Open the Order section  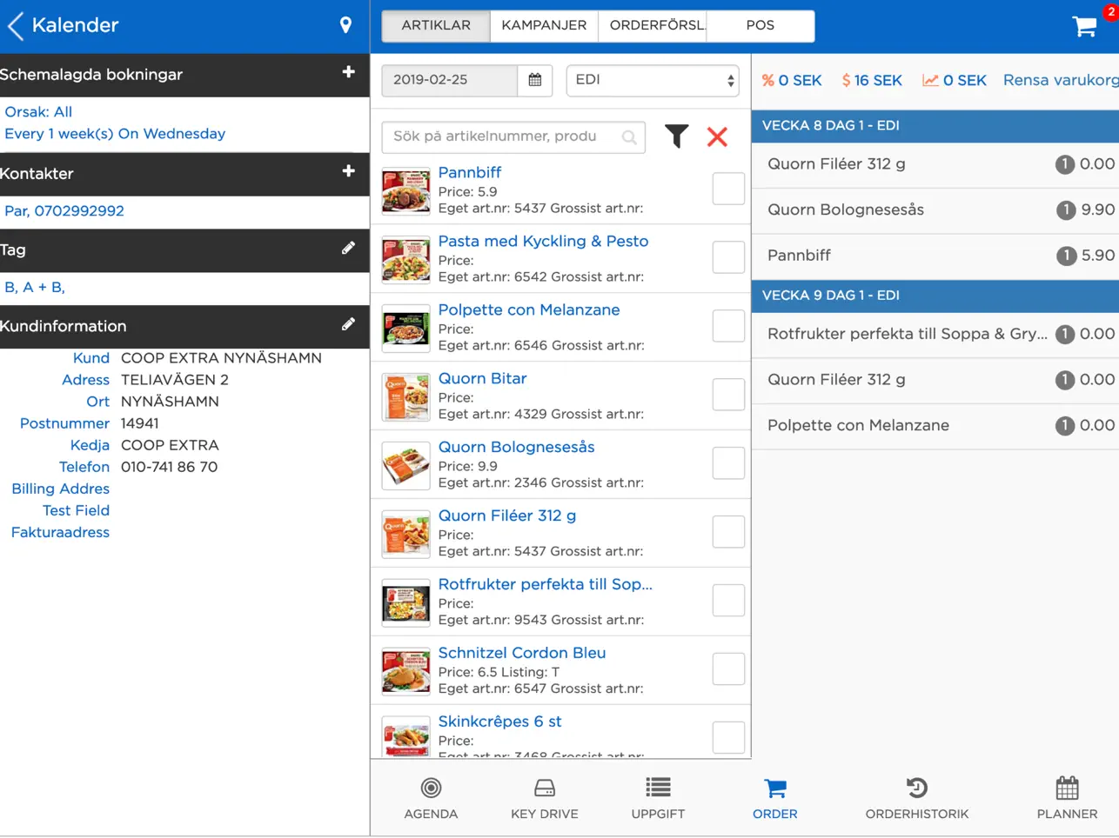(x=775, y=799)
